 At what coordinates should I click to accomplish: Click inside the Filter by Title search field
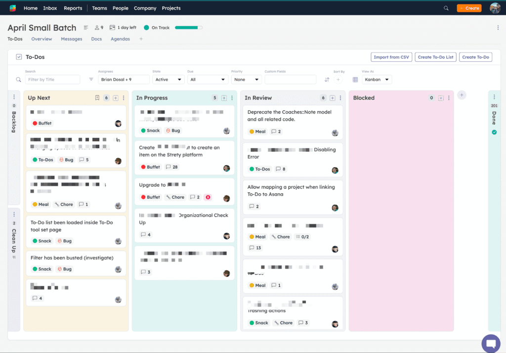coord(52,79)
